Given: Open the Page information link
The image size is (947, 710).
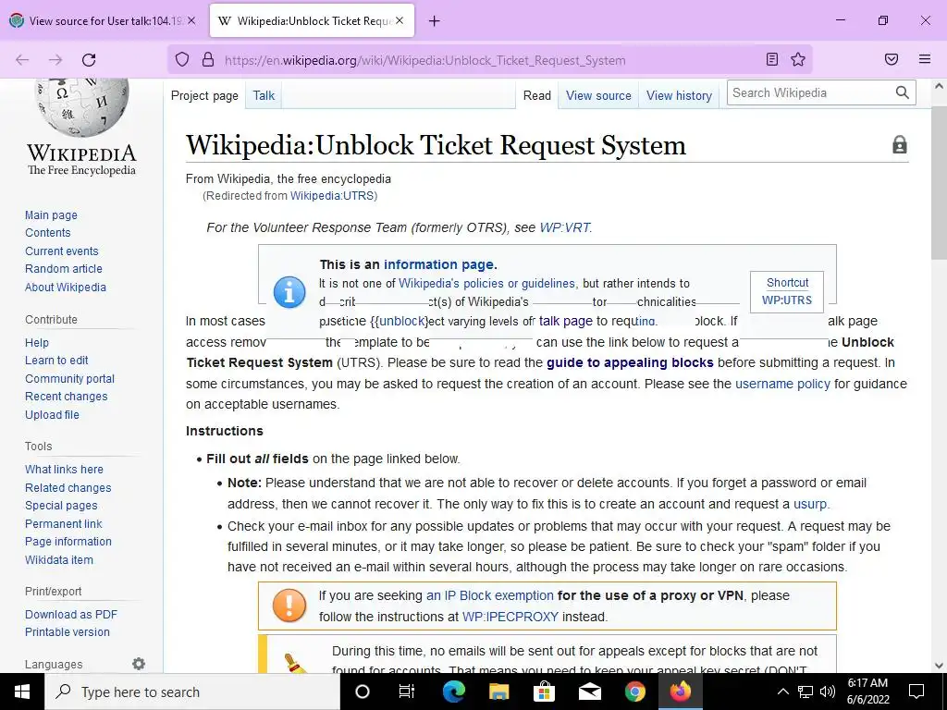Looking at the screenshot, I should 68,542.
